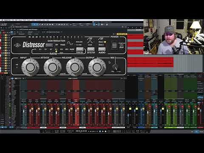Click the Distressor OUTPUT knob
Viewport: 204px width, 153px height.
pos(97,67)
